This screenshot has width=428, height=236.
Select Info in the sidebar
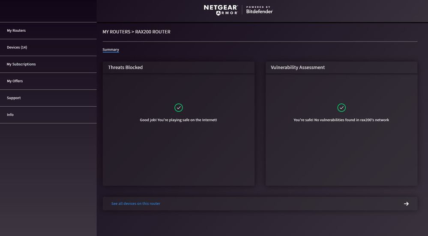[x=10, y=115]
